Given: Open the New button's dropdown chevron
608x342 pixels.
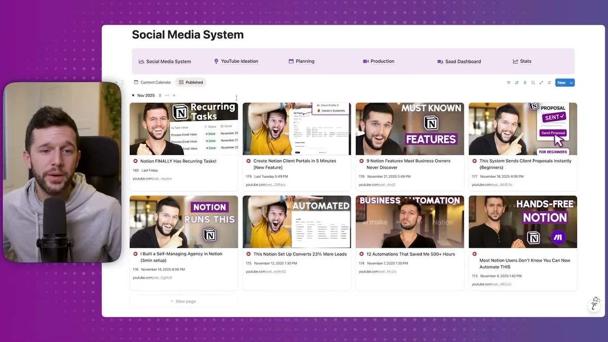Looking at the screenshot, I should pyautogui.click(x=572, y=82).
